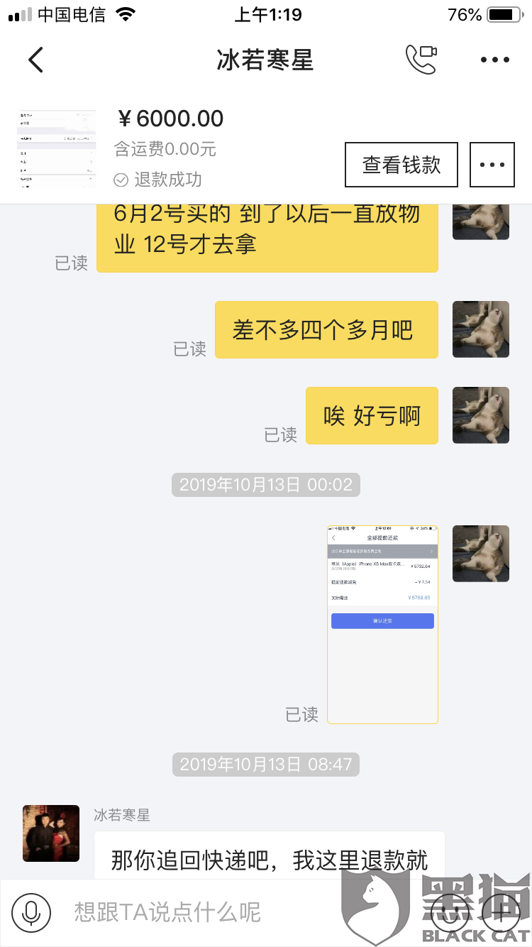532x947 pixels.
Task: Open the repayment screenshot image in chat
Action: coord(382,625)
